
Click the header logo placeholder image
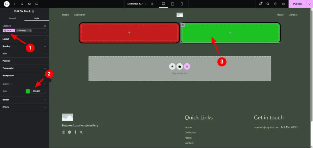coord(180,15)
